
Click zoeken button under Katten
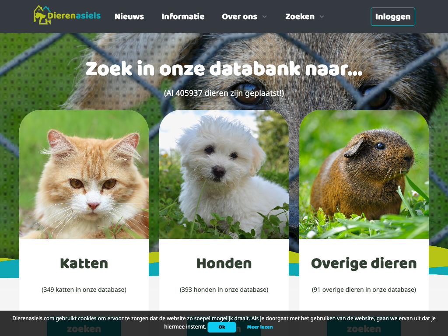[84, 328]
